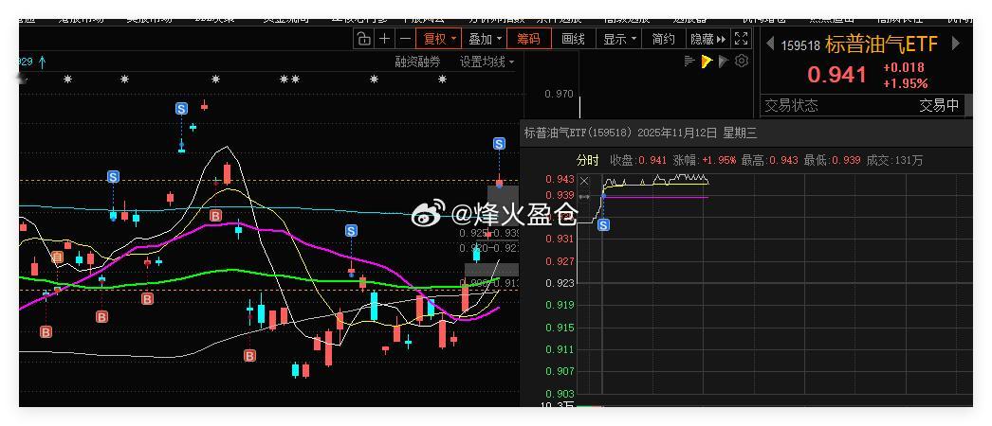Select the 分时 tab in popup
Screen dimensions: 992x426
click(587, 160)
